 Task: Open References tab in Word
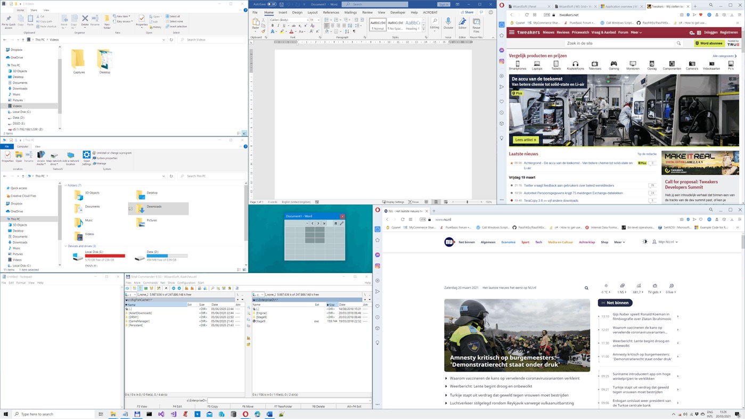click(331, 12)
